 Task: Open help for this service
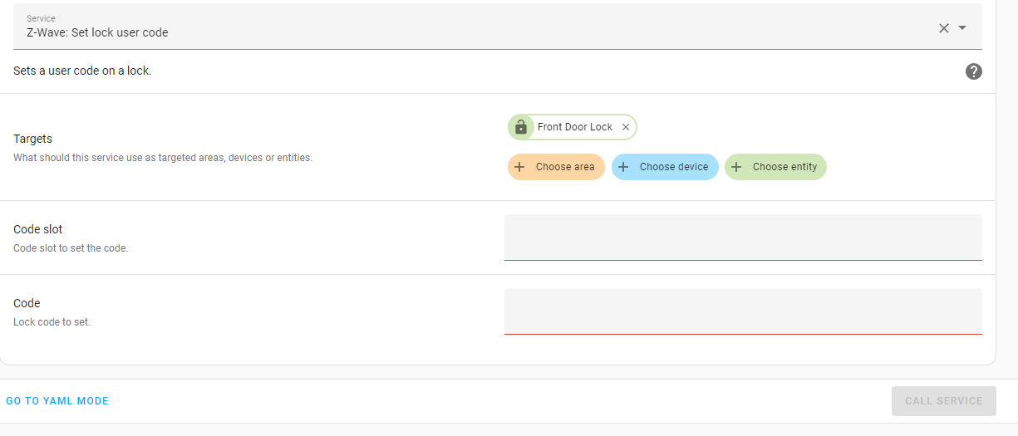[x=973, y=71]
